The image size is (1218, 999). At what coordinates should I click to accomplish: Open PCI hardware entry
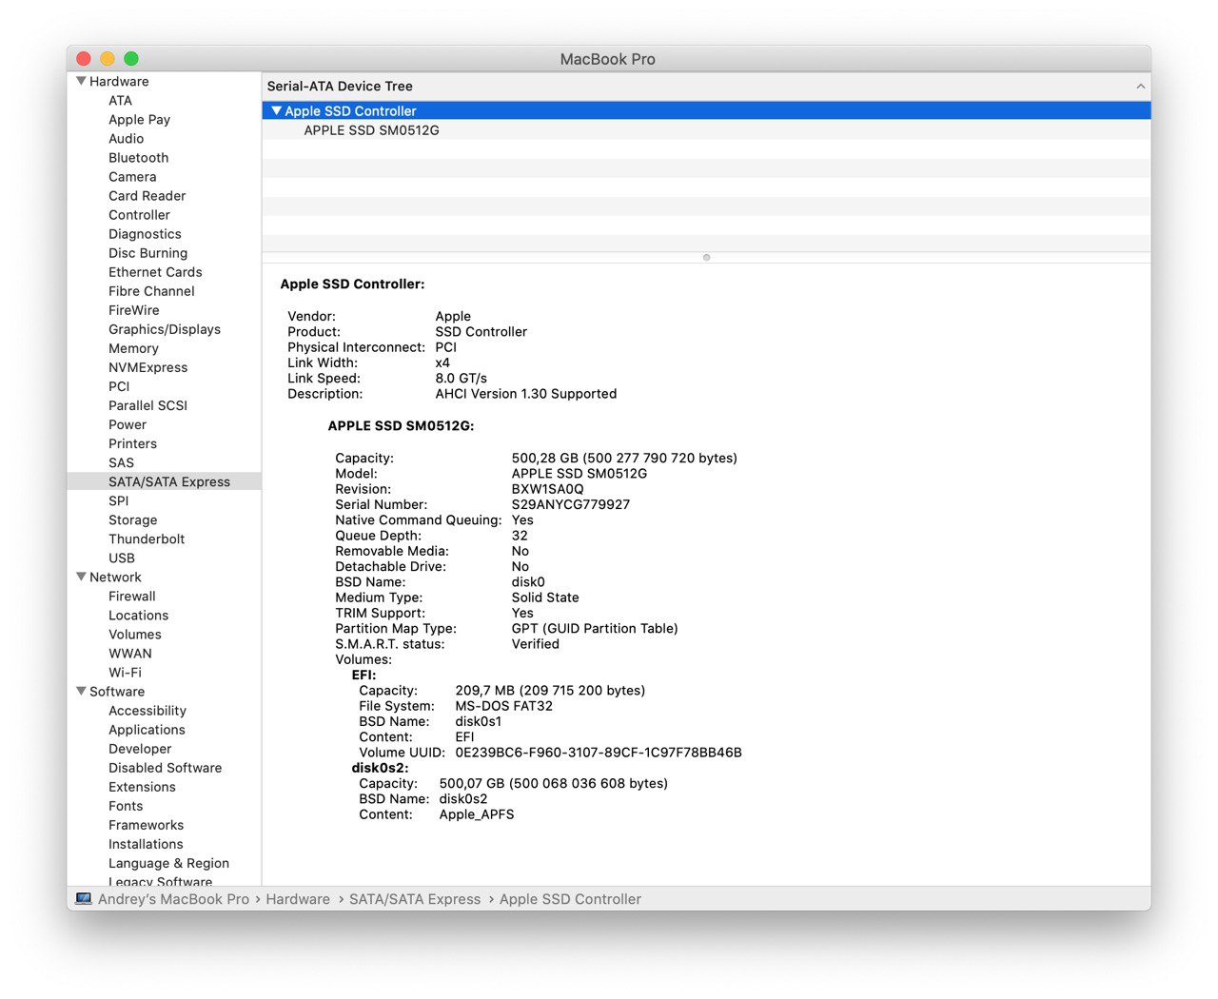tap(119, 386)
